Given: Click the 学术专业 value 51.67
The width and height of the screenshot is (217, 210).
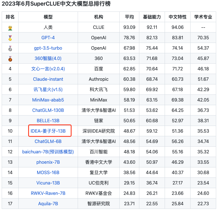Looking at the screenshot, I should [203, 79].
